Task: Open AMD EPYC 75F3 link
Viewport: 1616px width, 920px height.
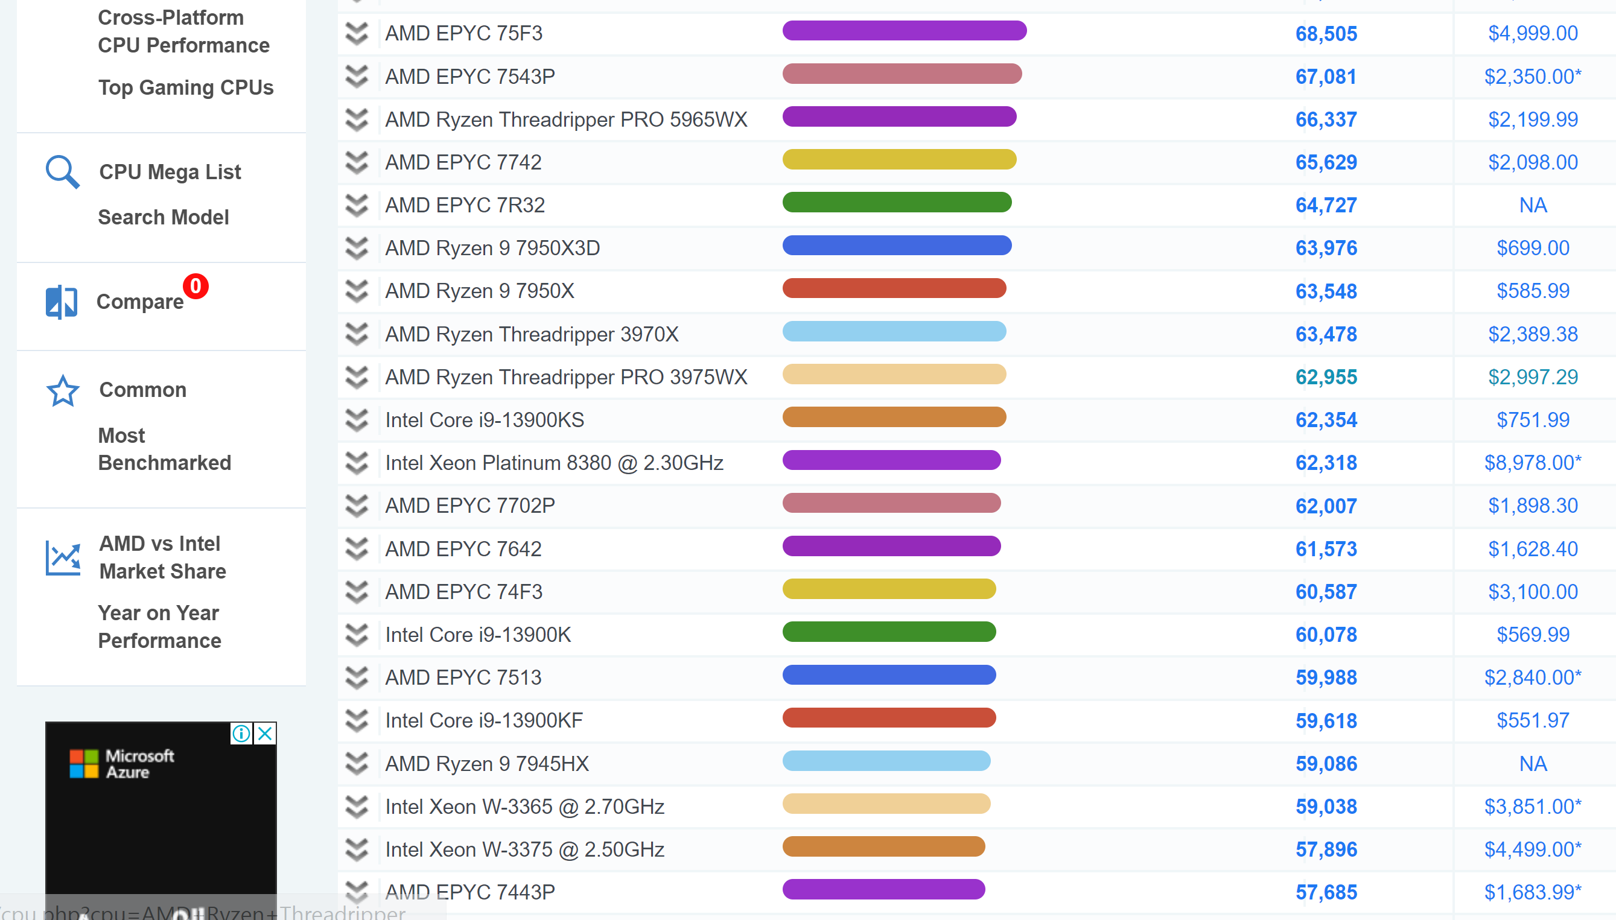Action: click(x=464, y=34)
